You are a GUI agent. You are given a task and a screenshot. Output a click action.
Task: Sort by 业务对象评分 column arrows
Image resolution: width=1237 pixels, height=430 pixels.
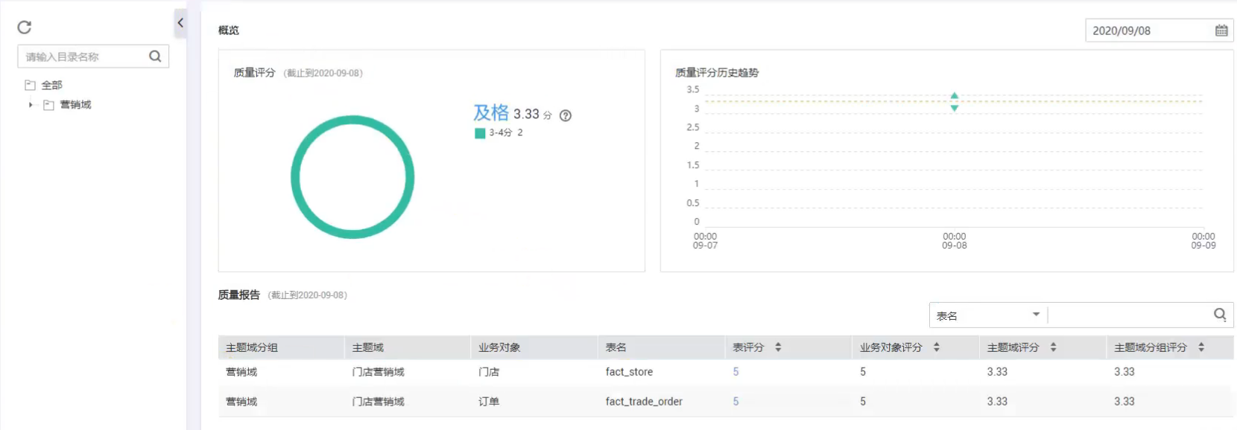[937, 347]
